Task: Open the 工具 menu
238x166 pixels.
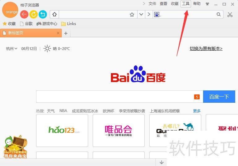Action: (x=186, y=4)
